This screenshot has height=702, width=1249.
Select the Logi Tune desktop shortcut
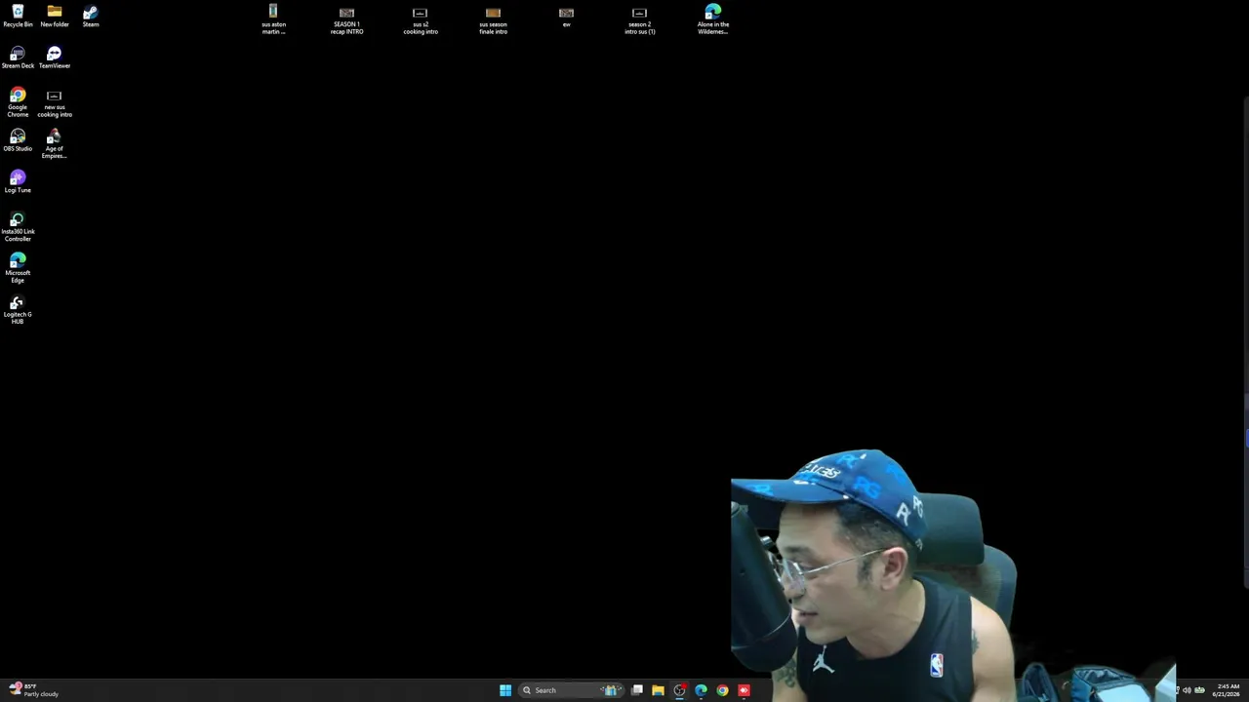coord(18,182)
